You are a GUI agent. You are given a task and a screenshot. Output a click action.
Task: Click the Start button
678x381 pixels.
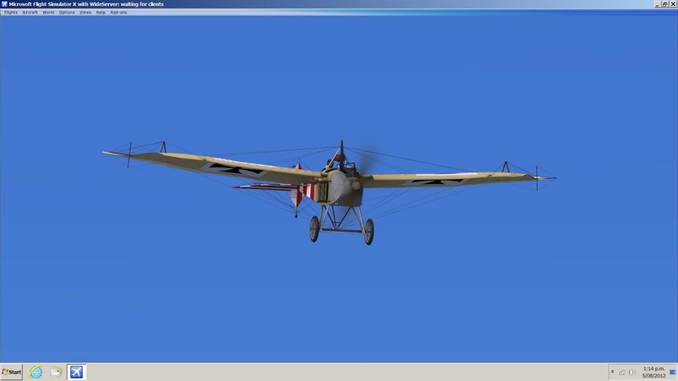coord(12,372)
